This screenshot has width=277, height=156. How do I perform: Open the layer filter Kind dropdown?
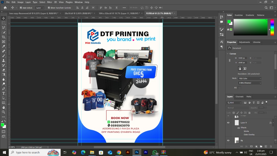pyautogui.click(x=234, y=103)
